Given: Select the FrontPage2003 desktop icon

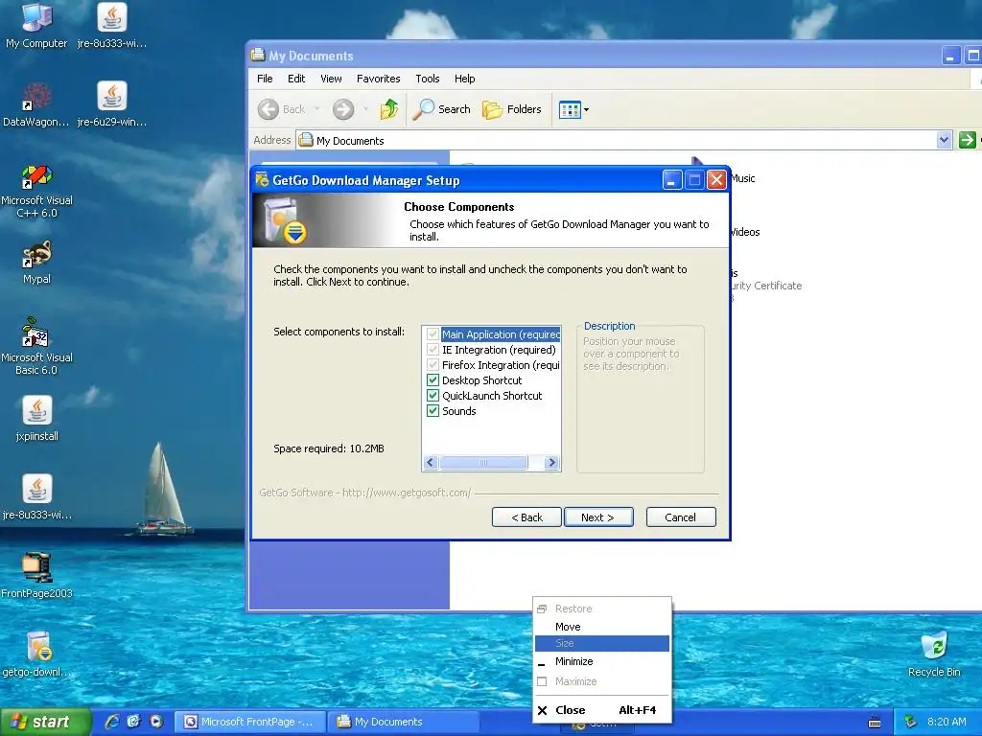Looking at the screenshot, I should coord(36,576).
